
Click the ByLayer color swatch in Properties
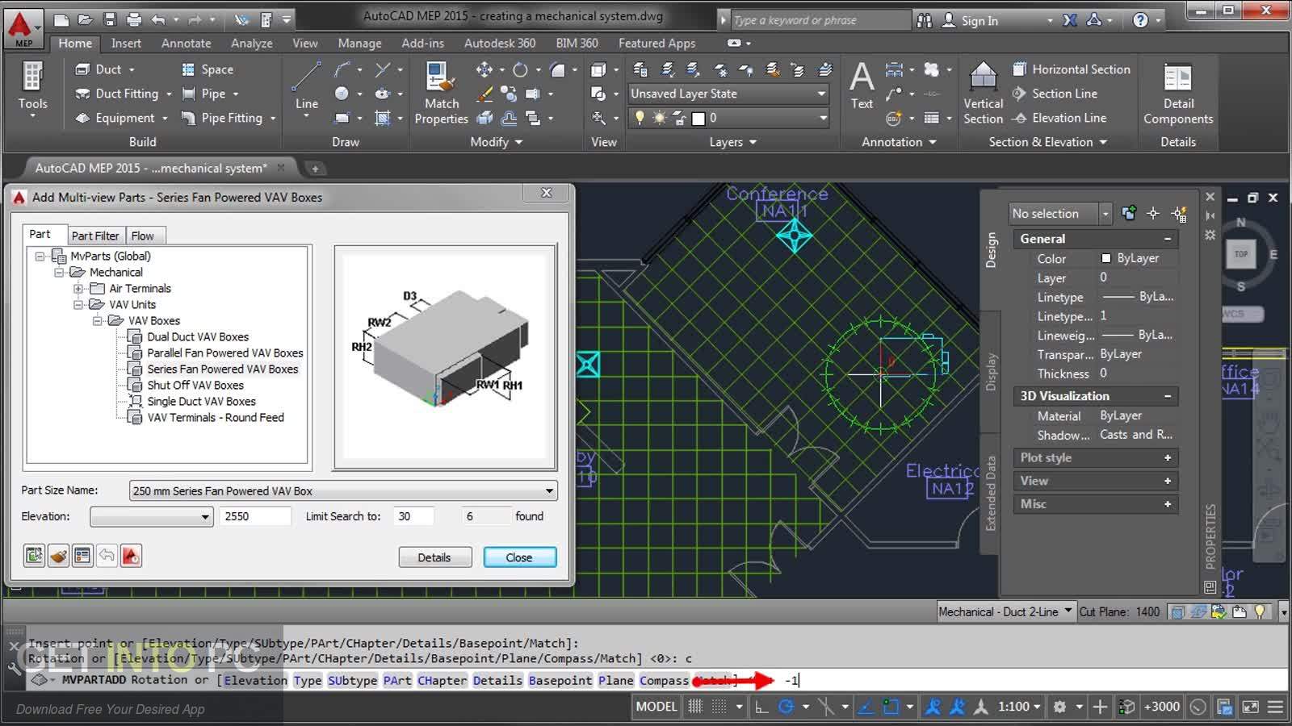1106,258
